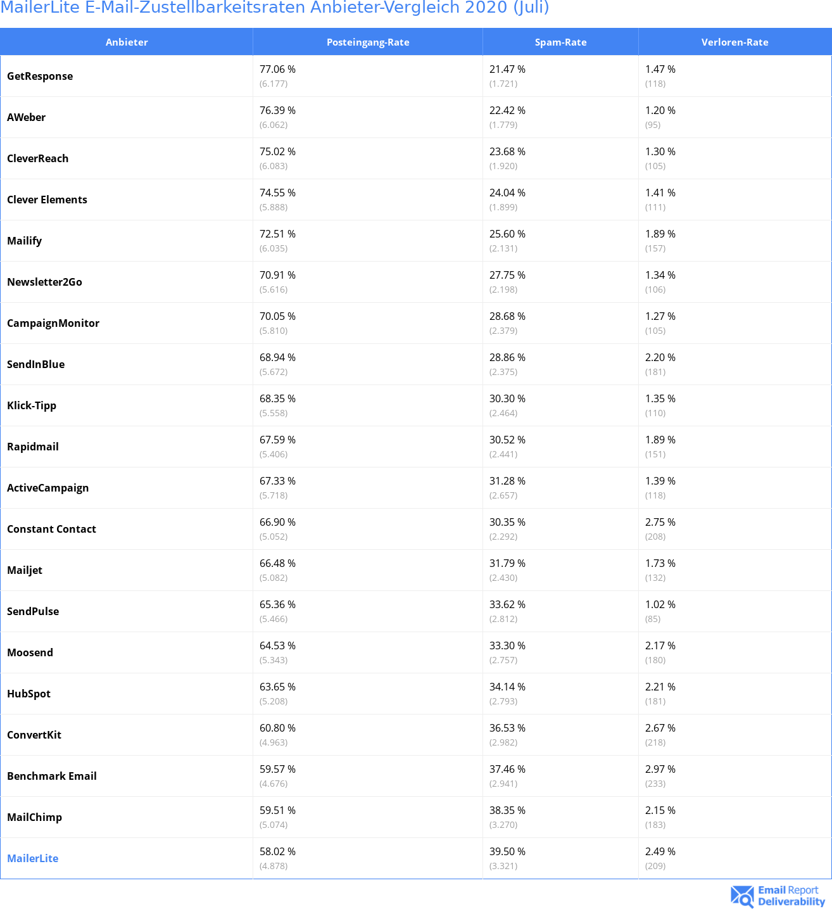The image size is (832, 909).
Task: Sort by the Posteingang-Rate column header
Action: point(368,42)
